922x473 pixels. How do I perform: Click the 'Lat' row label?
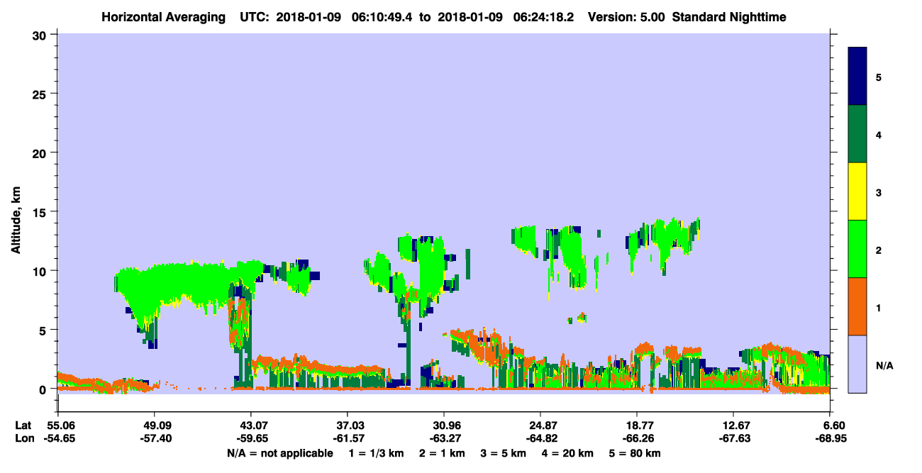tap(23, 425)
